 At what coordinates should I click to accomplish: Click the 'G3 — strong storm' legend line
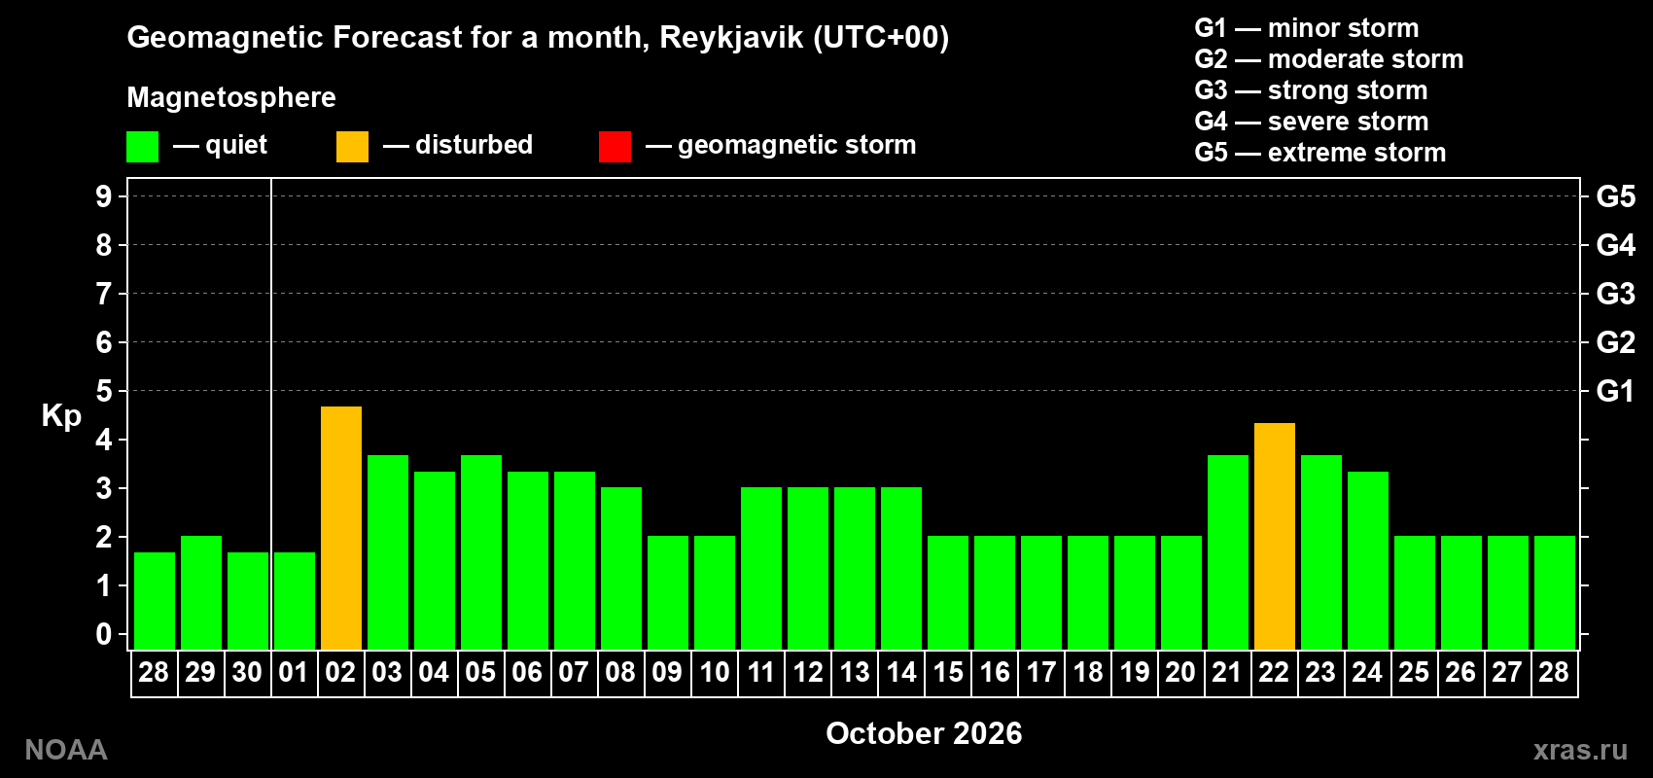pyautogui.click(x=1311, y=90)
